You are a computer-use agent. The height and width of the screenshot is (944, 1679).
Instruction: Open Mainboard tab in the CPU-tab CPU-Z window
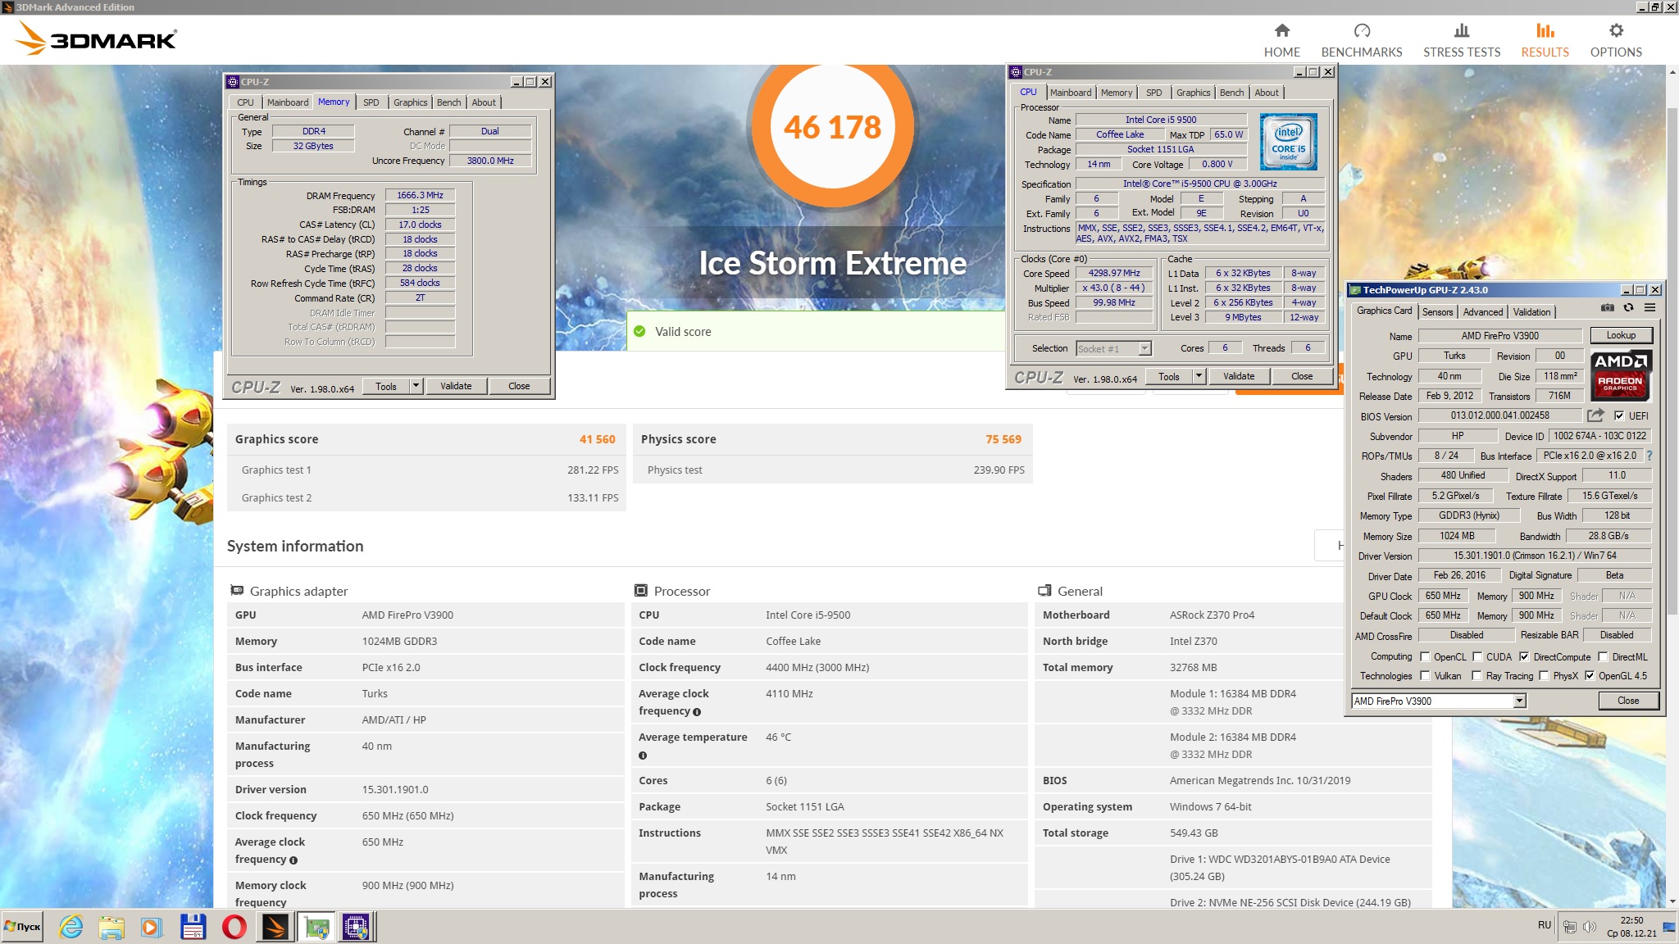coord(1071,93)
